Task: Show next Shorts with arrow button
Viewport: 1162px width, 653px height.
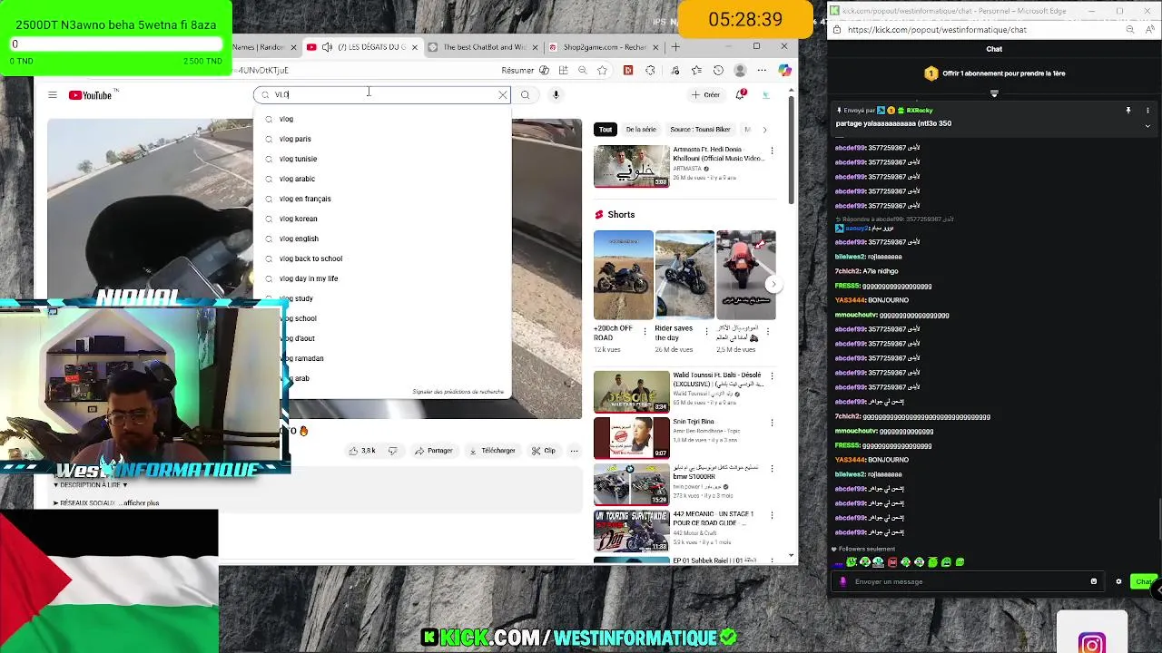Action: pos(773,284)
